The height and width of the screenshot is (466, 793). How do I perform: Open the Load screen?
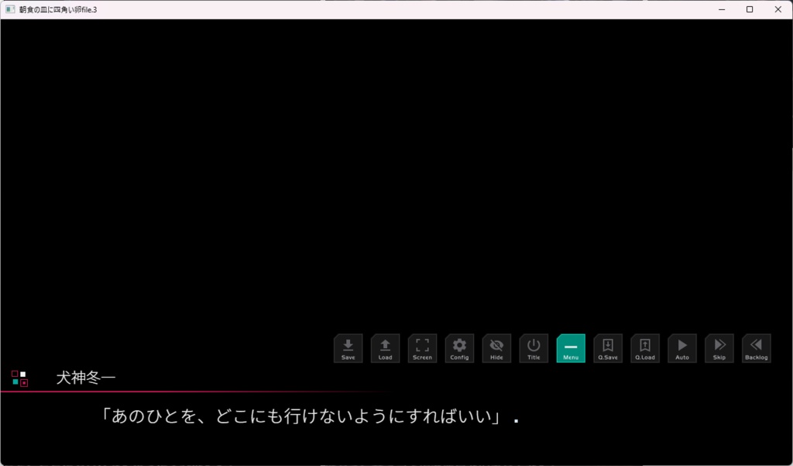click(x=385, y=348)
